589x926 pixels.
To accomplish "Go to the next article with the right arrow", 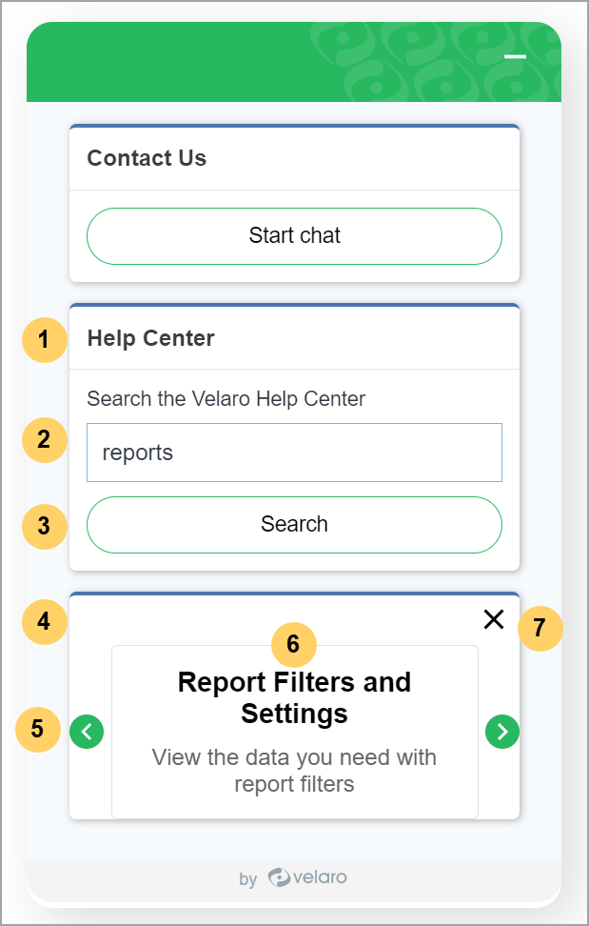I will [502, 732].
